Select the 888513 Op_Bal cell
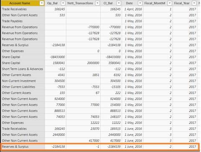Viewport: 201px width, 152px height. point(56,111)
